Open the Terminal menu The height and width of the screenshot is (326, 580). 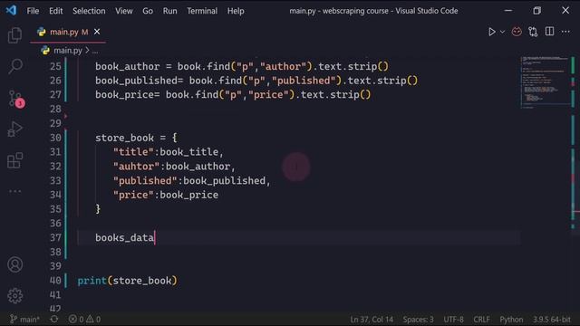tap(202, 11)
